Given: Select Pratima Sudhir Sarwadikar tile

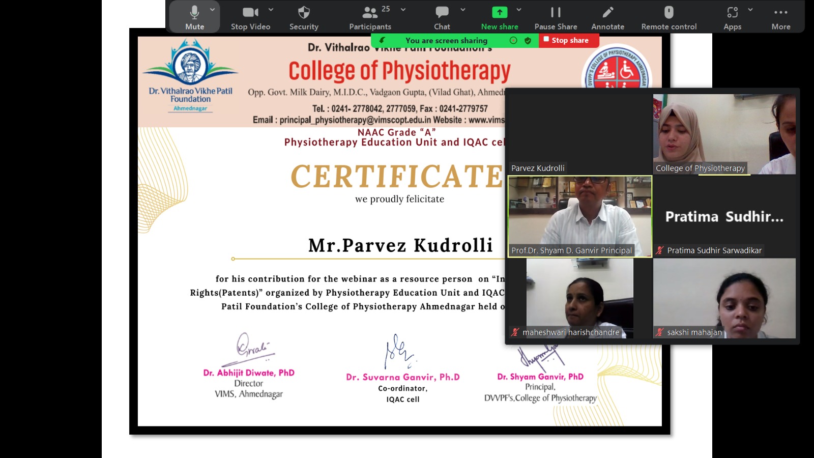Looking at the screenshot, I should pos(724,217).
